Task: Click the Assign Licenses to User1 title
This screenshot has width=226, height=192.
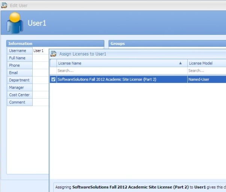Action: click(83, 54)
